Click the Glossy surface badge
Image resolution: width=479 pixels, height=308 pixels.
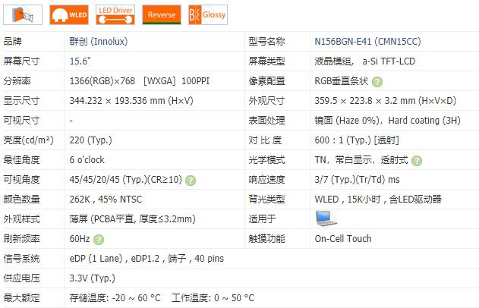tap(208, 14)
